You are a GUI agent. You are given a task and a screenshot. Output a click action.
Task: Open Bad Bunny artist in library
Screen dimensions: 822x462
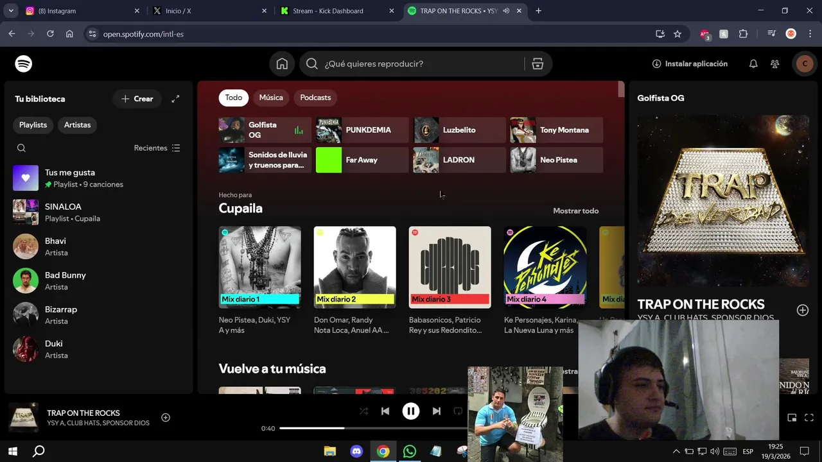[x=99, y=280]
